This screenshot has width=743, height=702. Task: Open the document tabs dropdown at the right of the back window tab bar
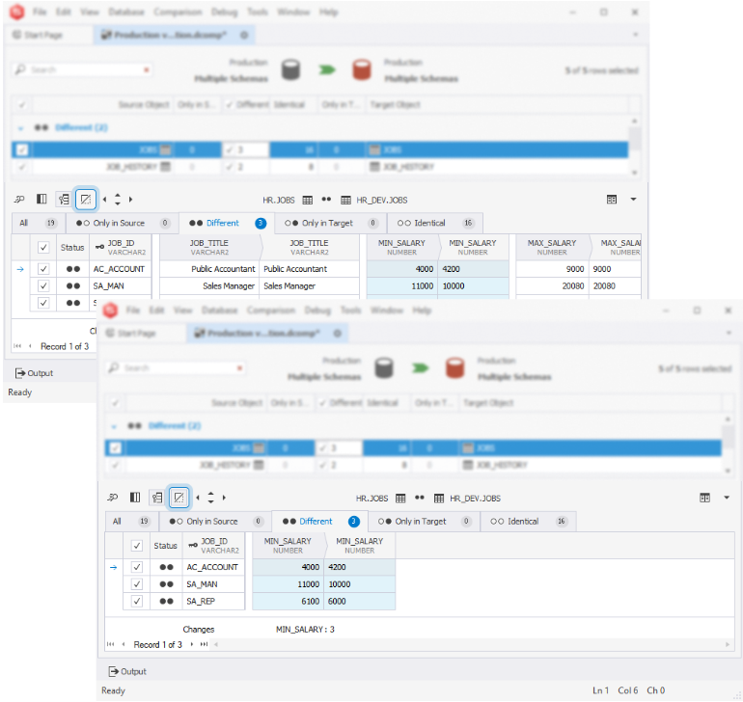point(636,35)
